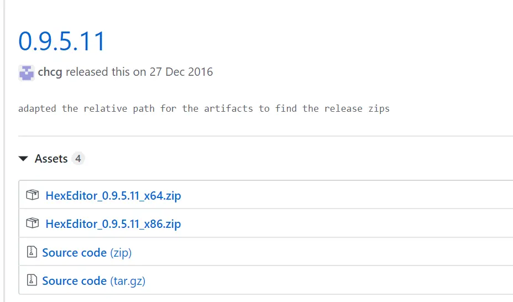Image resolution: width=513 pixels, height=302 pixels.
Task: Download HexEditor_0.9.5.11_x64.zip
Action: coord(113,195)
